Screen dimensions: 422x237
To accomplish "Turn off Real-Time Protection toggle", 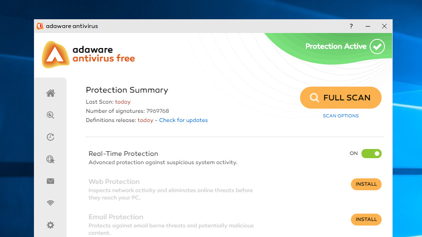I will 372,154.
